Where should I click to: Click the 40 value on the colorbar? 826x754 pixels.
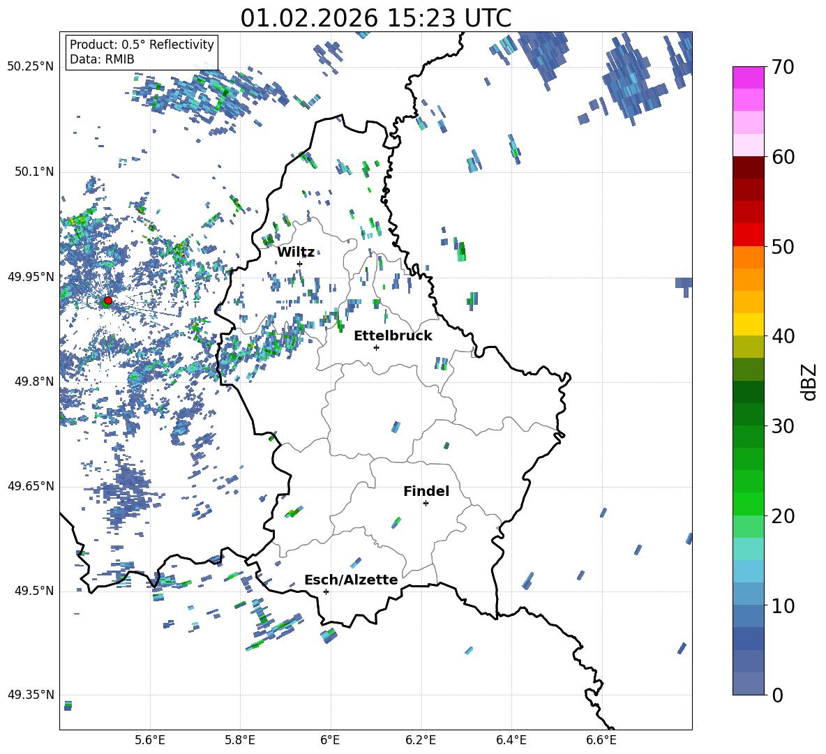tap(783, 336)
